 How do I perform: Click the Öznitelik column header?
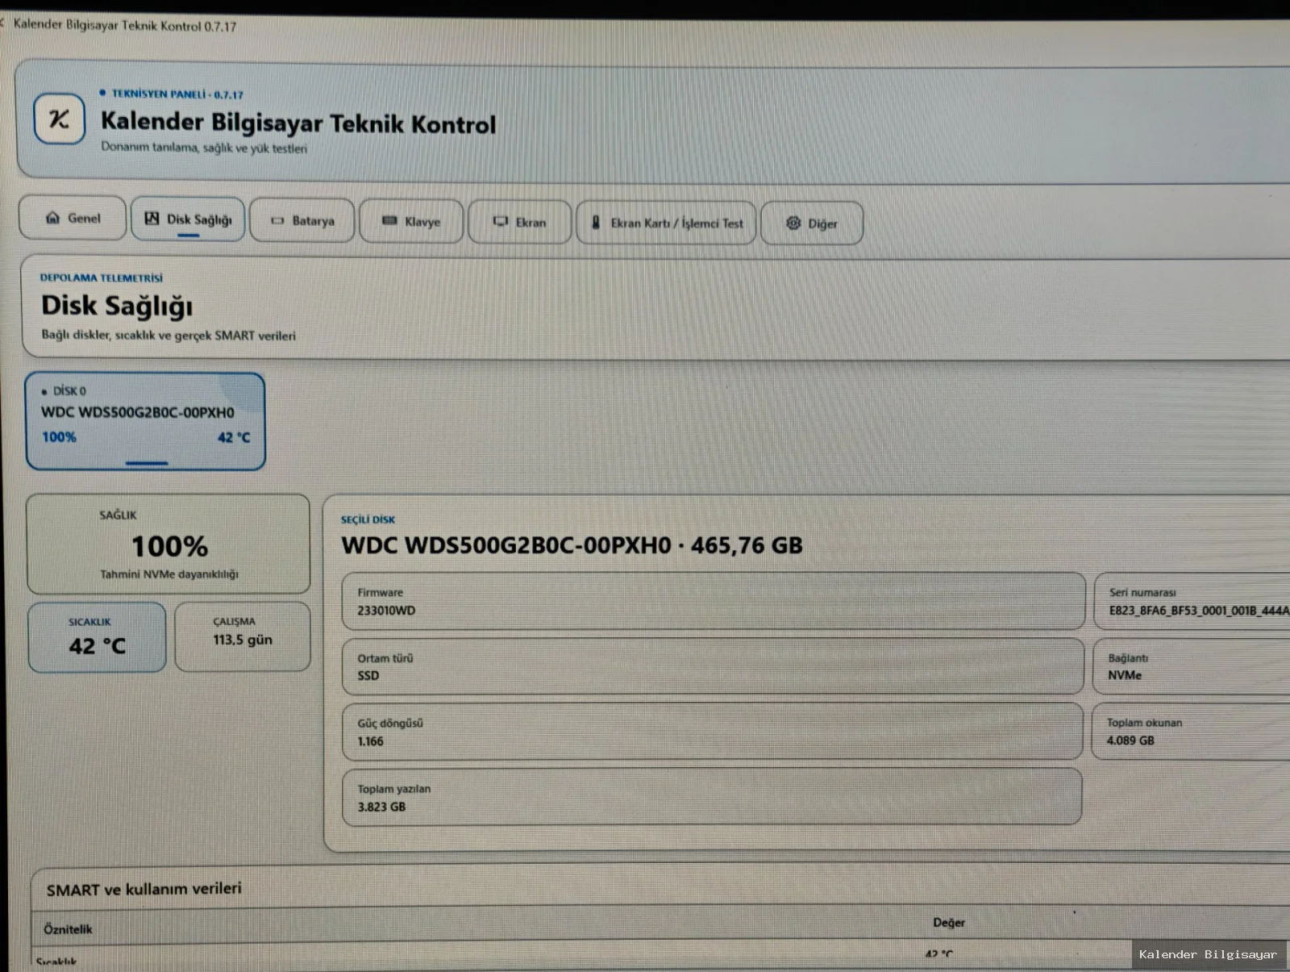(x=68, y=929)
